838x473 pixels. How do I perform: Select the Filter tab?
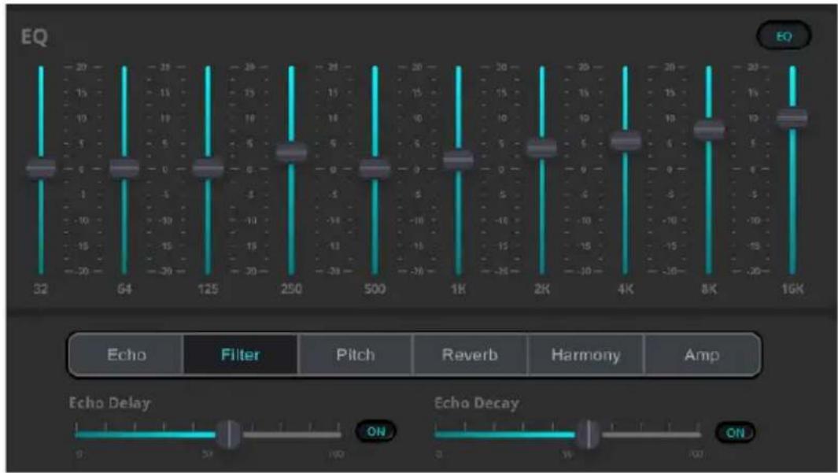(x=241, y=355)
